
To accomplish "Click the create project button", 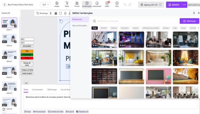I will pos(27,74).
